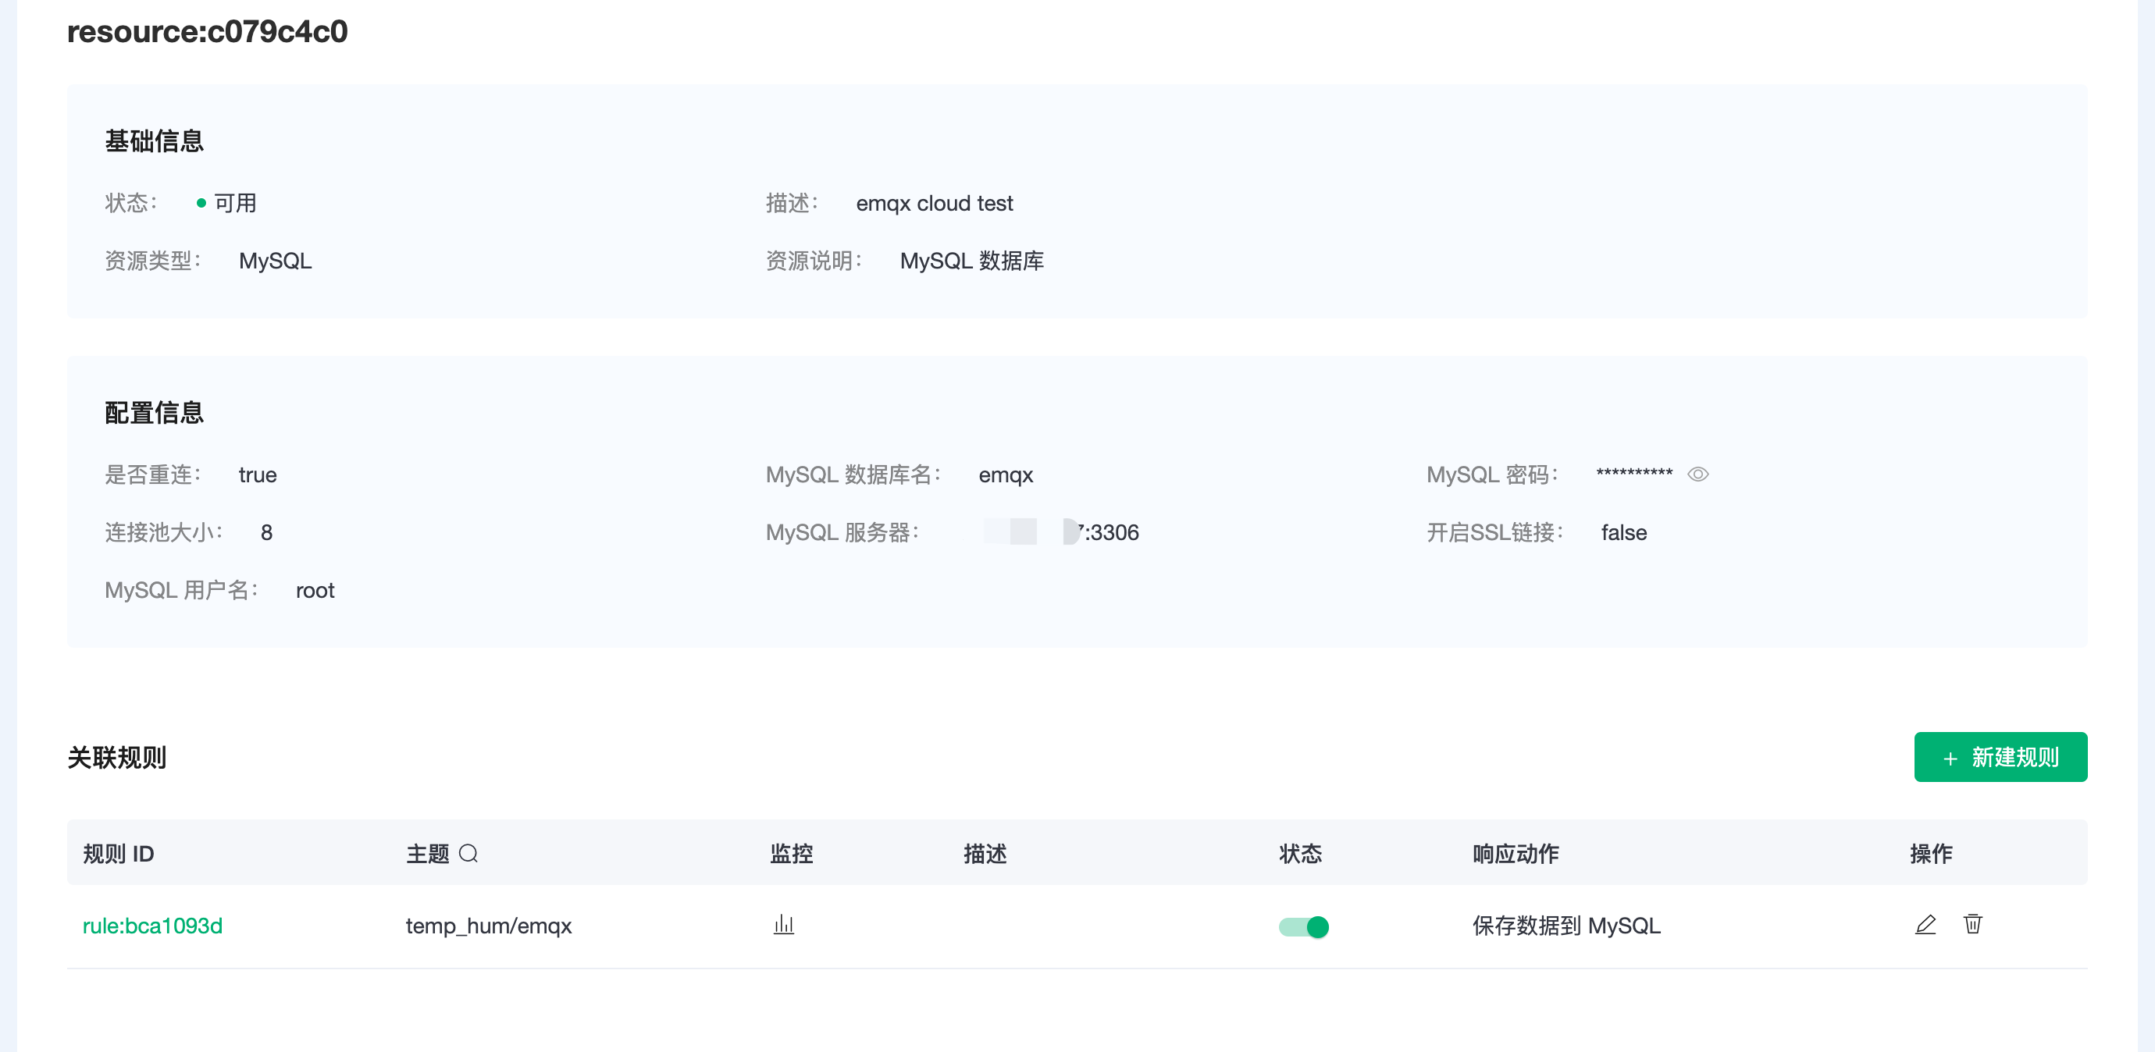The height and width of the screenshot is (1052, 2155).
Task: Select the temp_hum/emqx topic cell
Action: coord(489,926)
